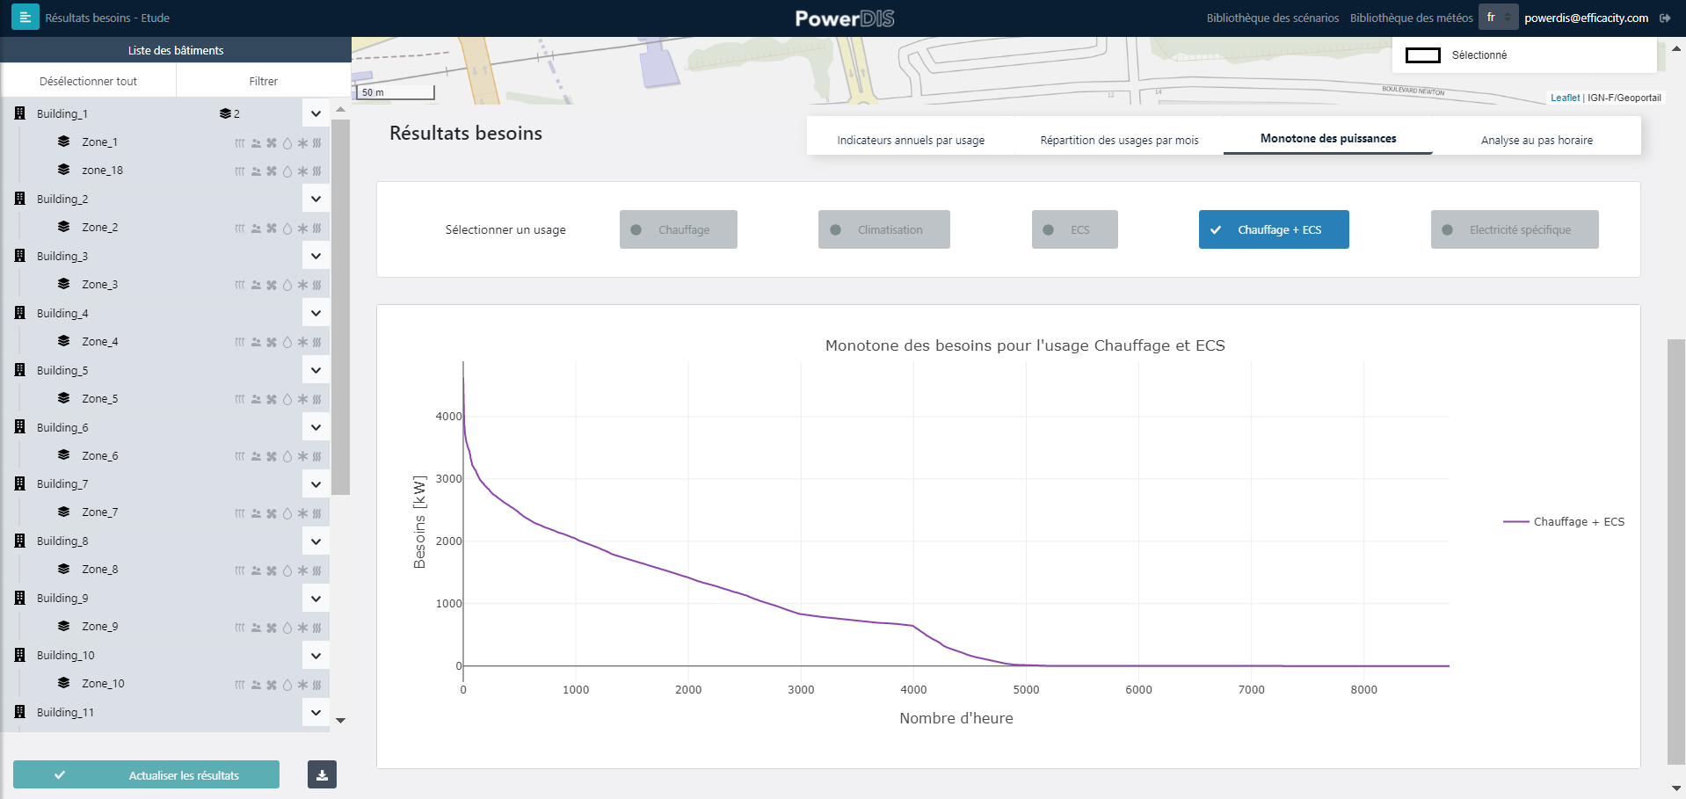The width and height of the screenshot is (1686, 799).
Task: Switch to Répartition des usages par mois tab
Action: point(1119,140)
